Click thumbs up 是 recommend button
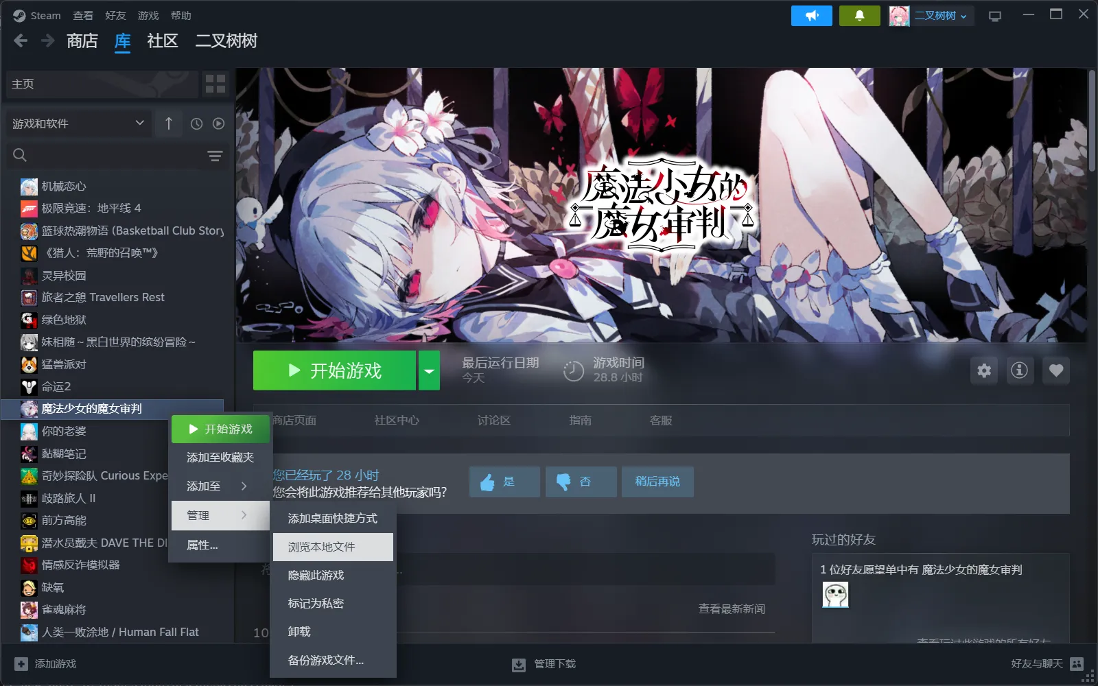This screenshot has height=686, width=1098. [504, 482]
